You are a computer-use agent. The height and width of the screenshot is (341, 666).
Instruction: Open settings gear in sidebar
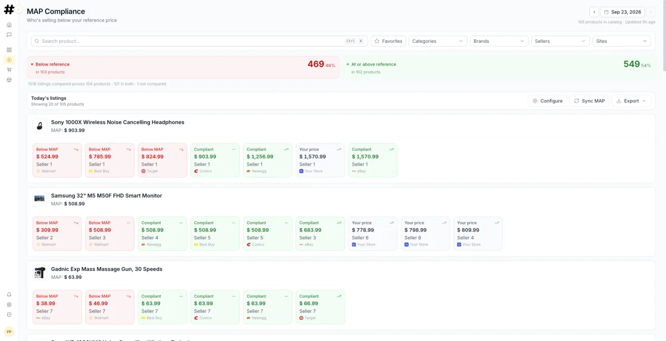pyautogui.click(x=9, y=304)
